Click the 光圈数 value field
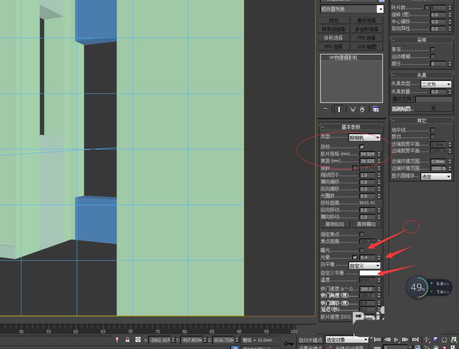The image size is (459, 349). click(x=368, y=196)
